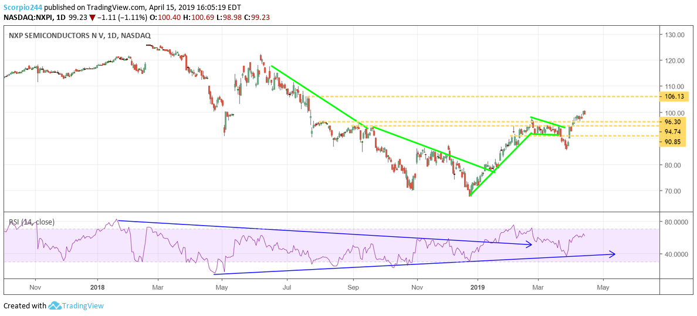
Task: Click the 80.00 price axis value
Action: pyautogui.click(x=674, y=165)
